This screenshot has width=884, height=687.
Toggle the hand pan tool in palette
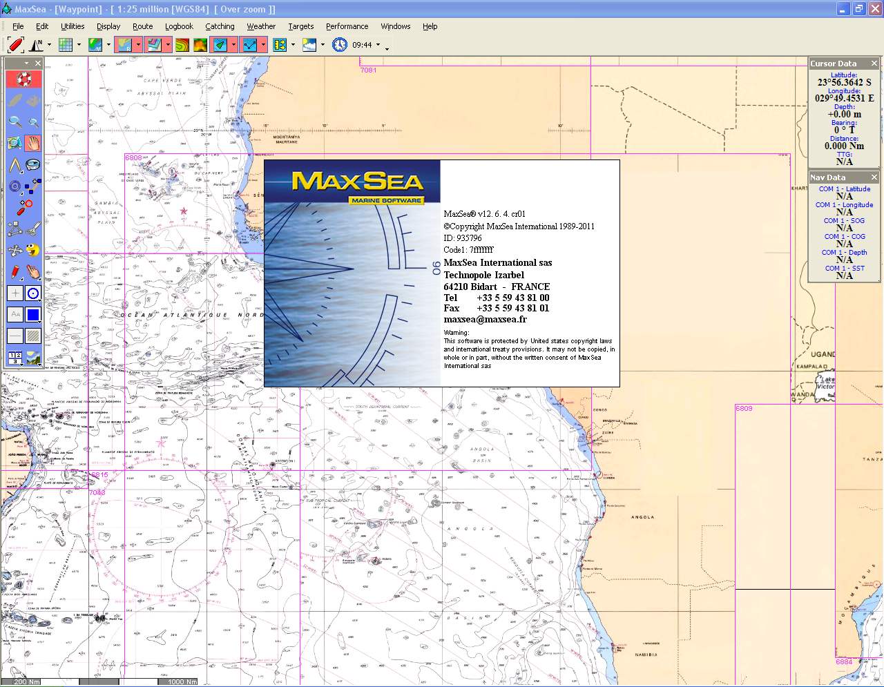click(32, 143)
